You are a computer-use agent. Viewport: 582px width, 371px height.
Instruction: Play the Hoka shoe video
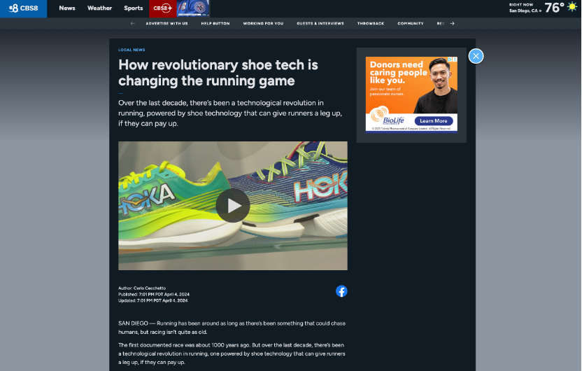tap(232, 205)
